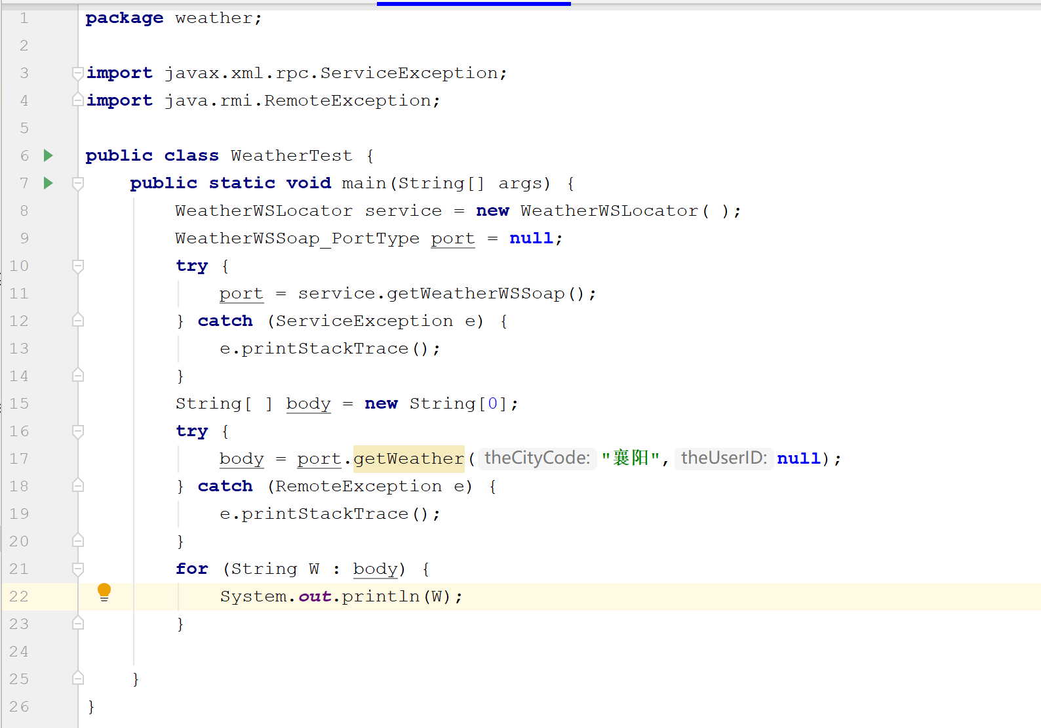Click the "襄阳" string literal
This screenshot has height=728, width=1041.
pyautogui.click(x=631, y=458)
